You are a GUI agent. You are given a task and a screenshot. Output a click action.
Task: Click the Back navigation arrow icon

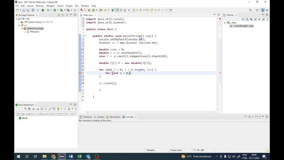coord(156,10)
